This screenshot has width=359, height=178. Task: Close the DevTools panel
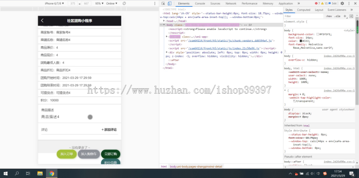(x=355, y=4)
